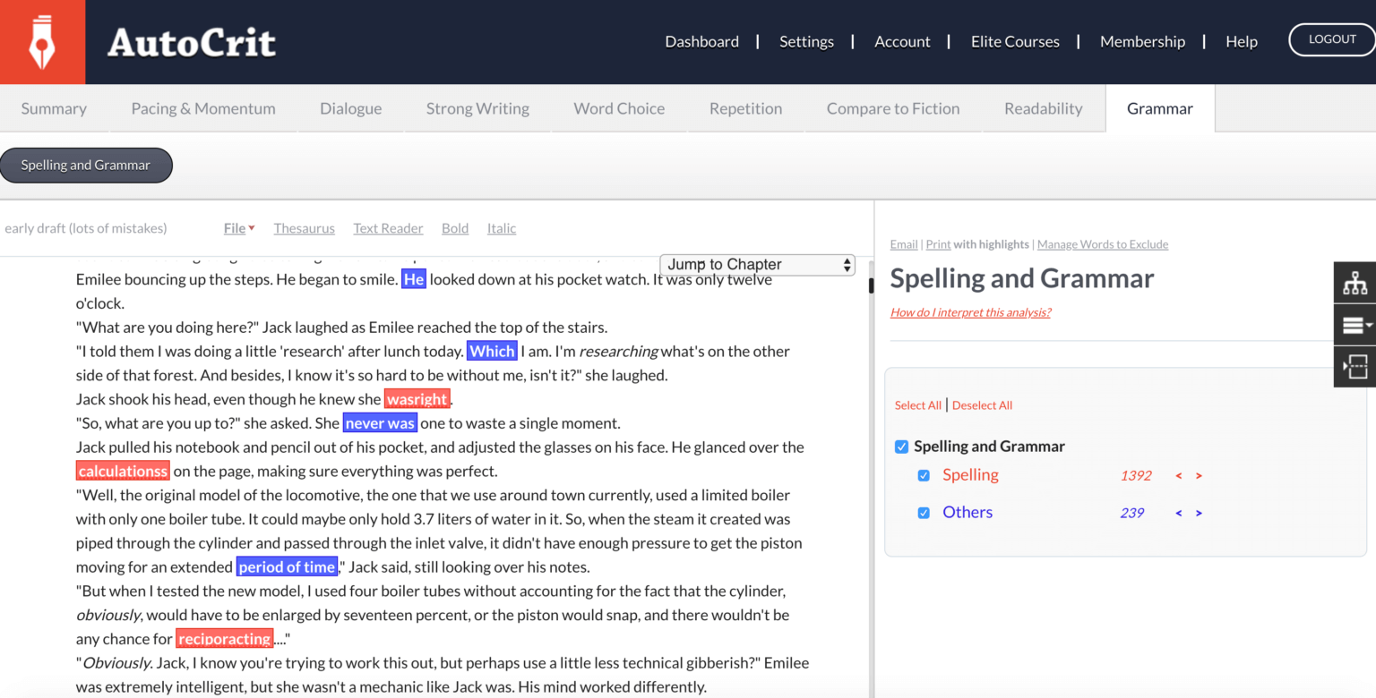Viewport: 1376px width, 698px height.
Task: Click the section navigation icon below the list icon
Action: (x=1355, y=367)
